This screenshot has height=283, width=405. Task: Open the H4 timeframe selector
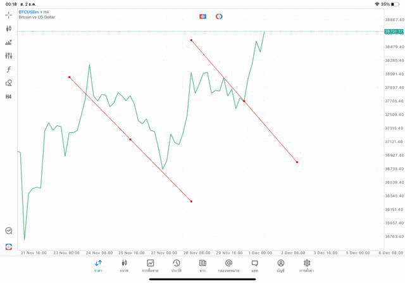(9, 97)
